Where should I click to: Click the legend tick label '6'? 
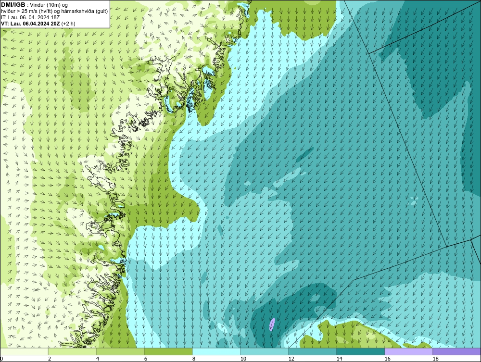146,359
